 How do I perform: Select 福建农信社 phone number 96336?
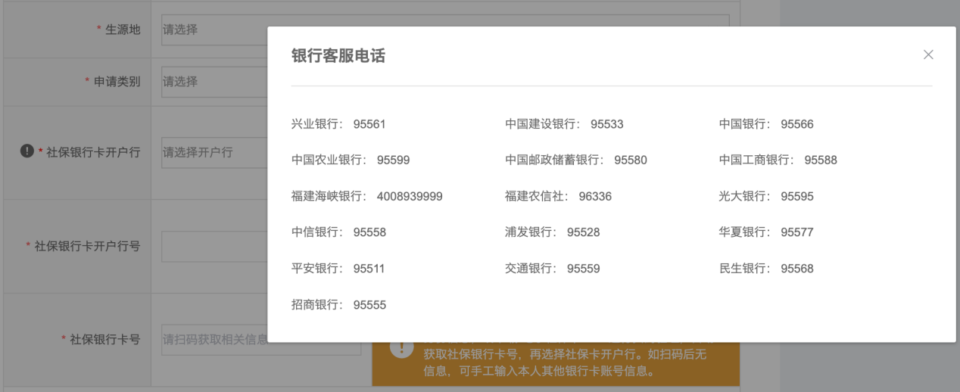pos(595,197)
